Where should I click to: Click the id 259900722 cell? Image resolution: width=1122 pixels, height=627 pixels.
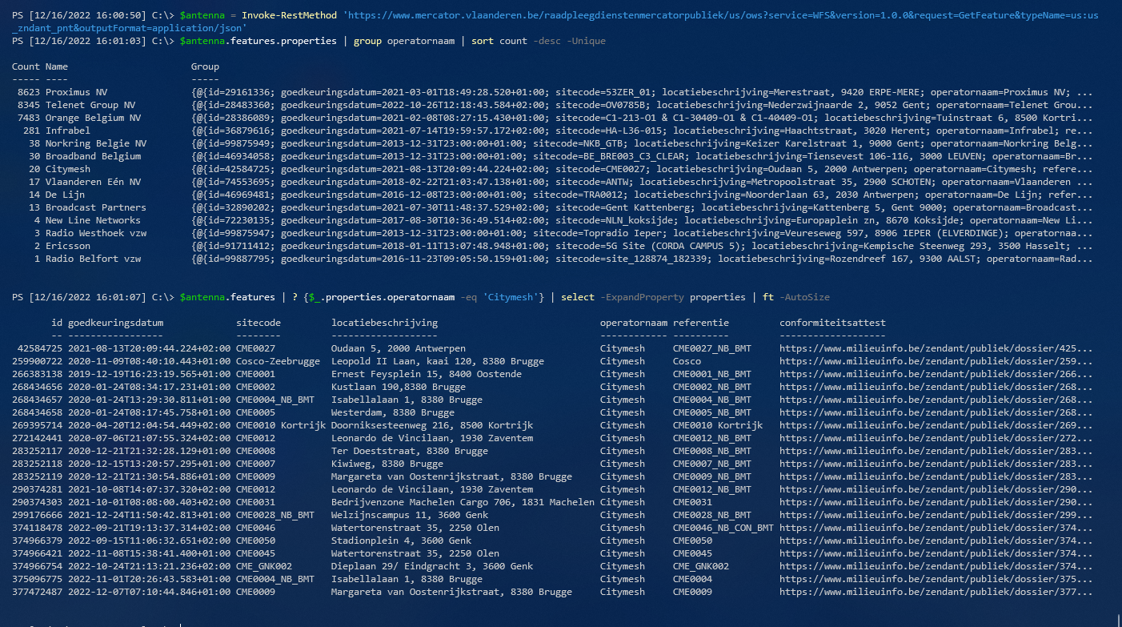pyautogui.click(x=37, y=361)
